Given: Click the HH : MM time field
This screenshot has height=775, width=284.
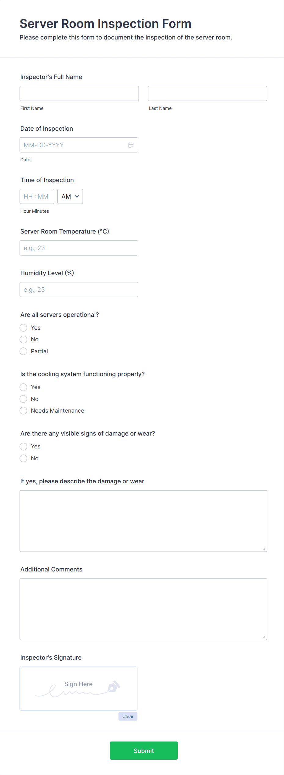Looking at the screenshot, I should (37, 197).
